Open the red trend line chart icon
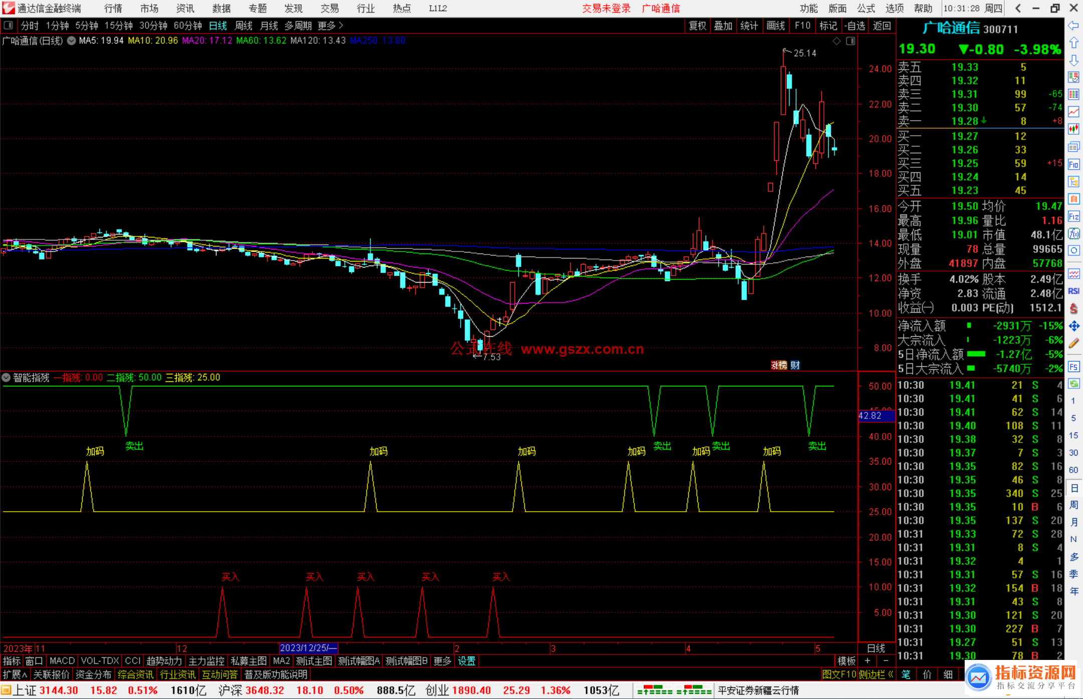The width and height of the screenshot is (1083, 699). (x=1073, y=112)
